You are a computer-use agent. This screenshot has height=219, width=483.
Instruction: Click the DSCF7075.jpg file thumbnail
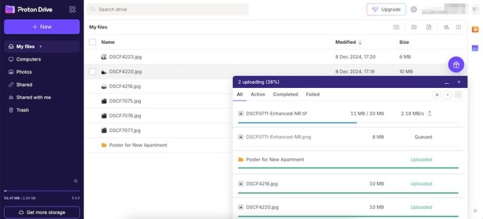click(104, 101)
